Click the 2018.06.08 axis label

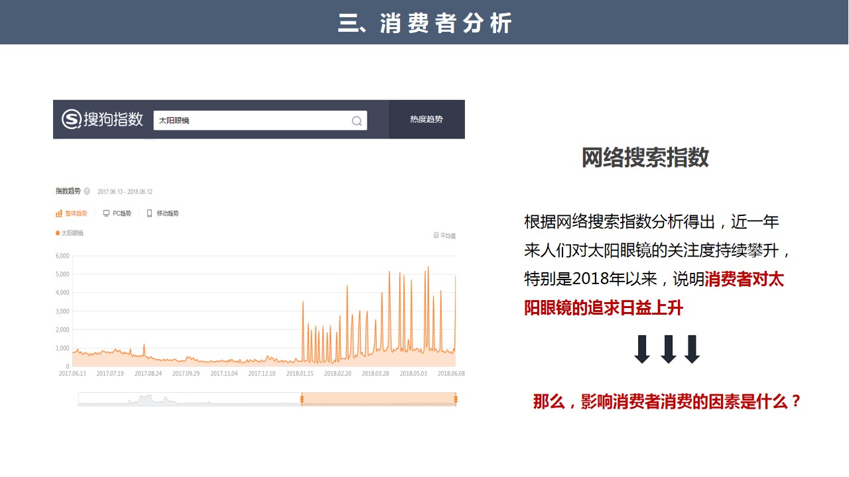451,374
